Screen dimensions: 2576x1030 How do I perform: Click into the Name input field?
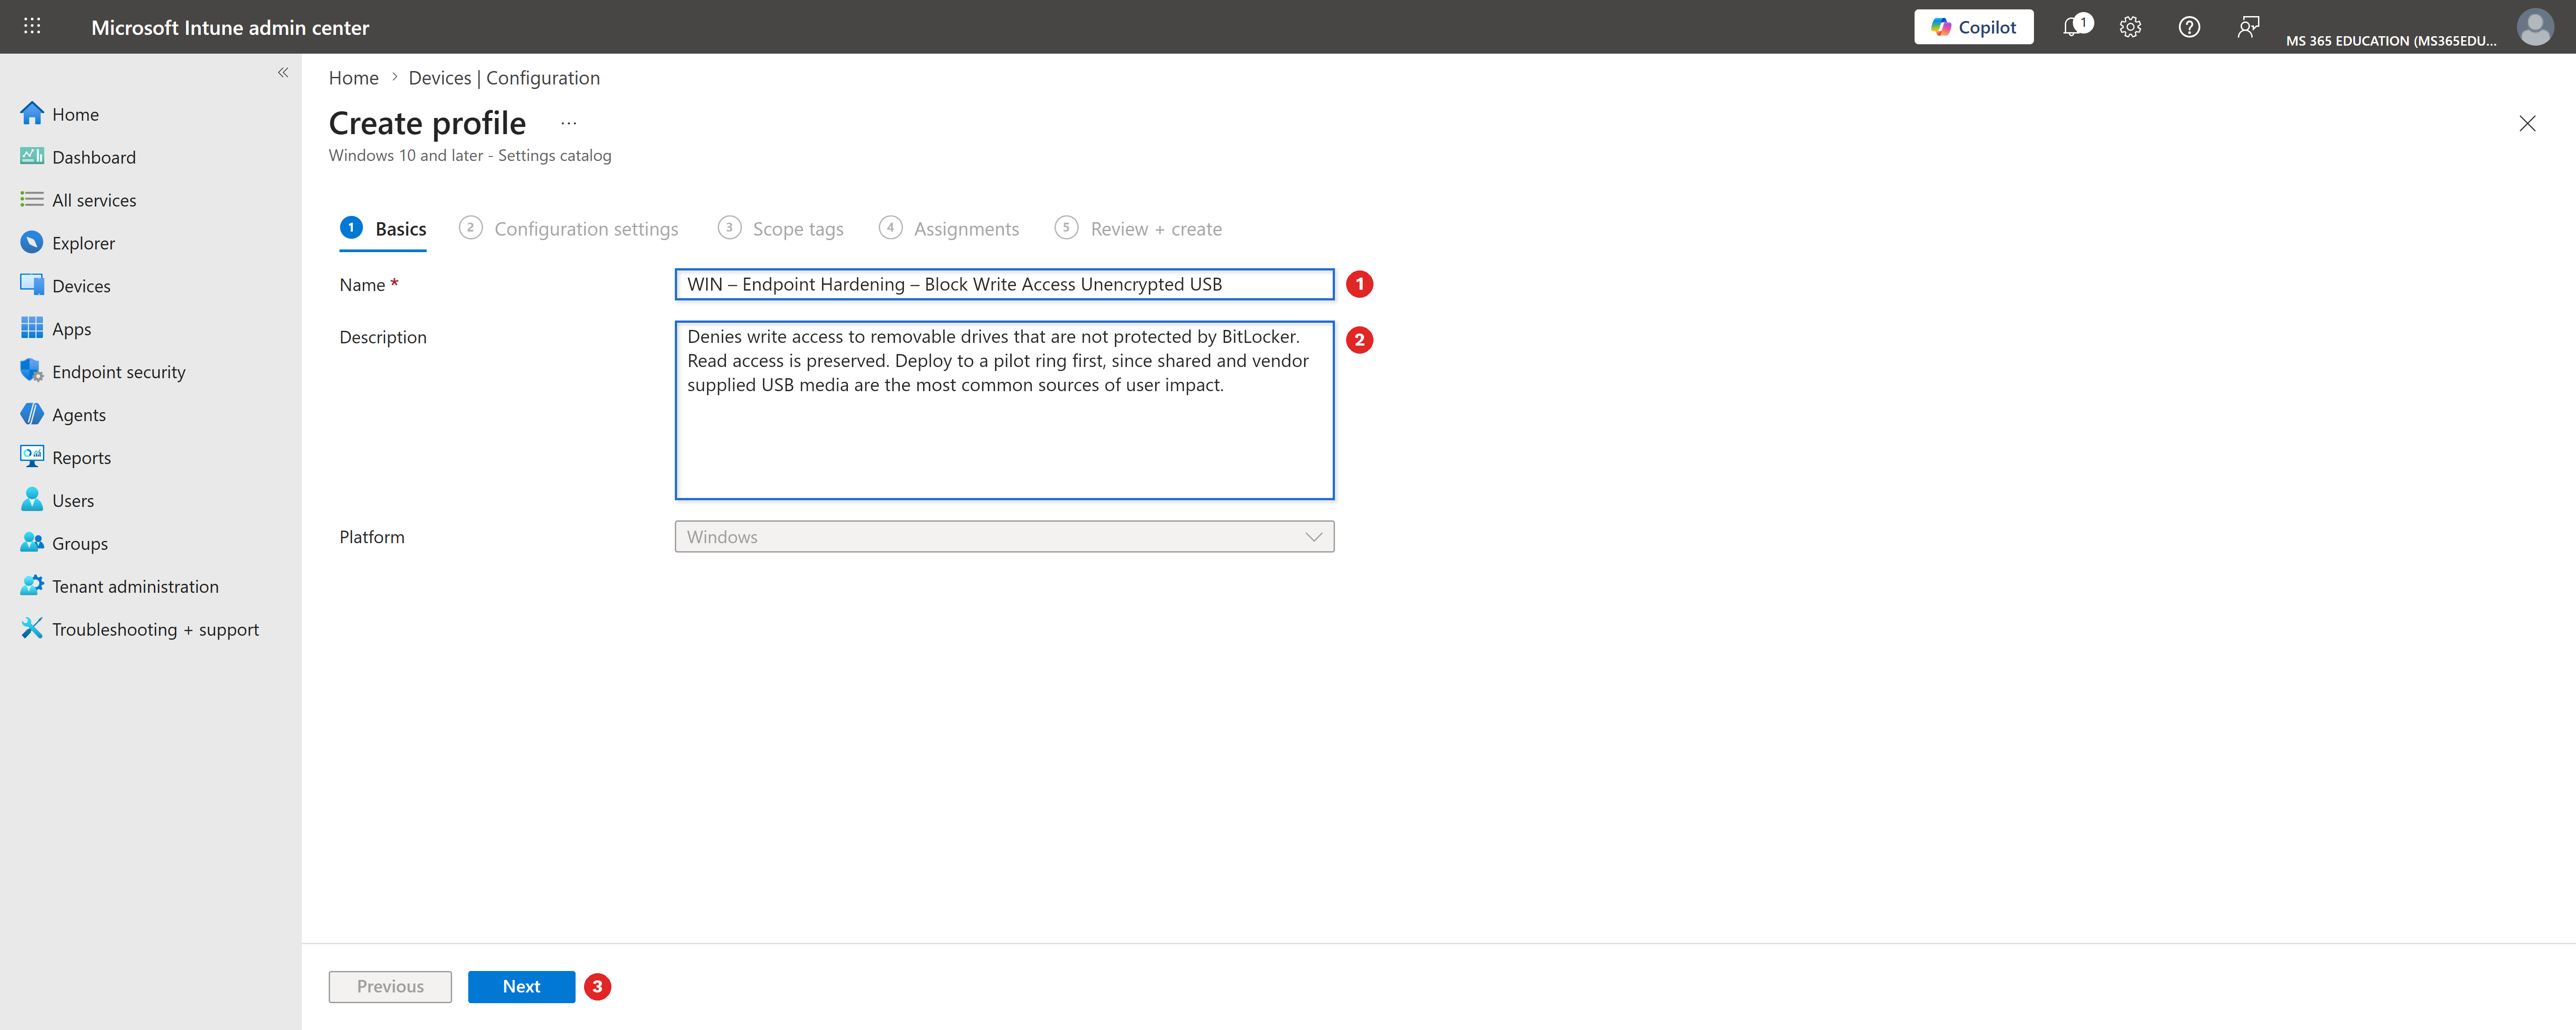[1004, 284]
